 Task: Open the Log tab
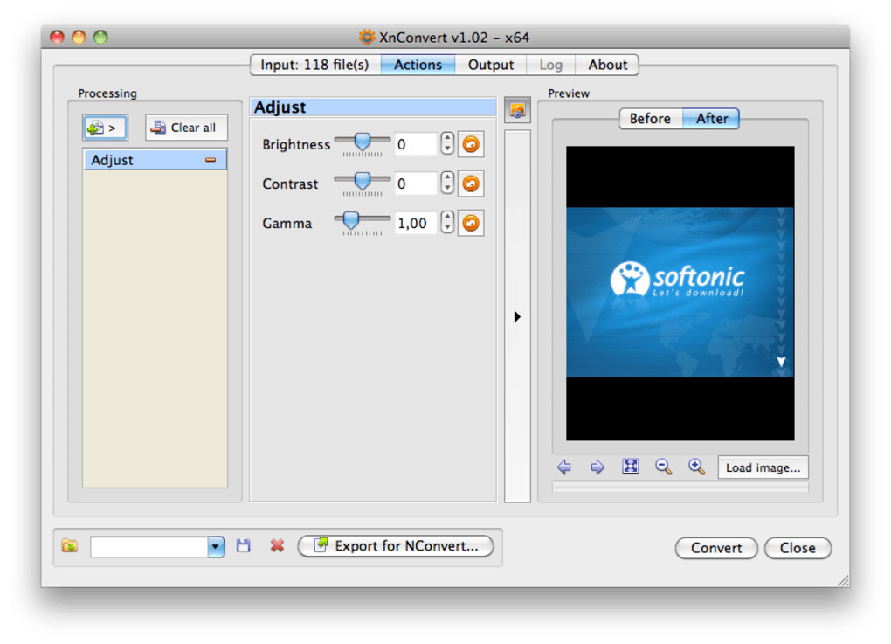click(550, 65)
